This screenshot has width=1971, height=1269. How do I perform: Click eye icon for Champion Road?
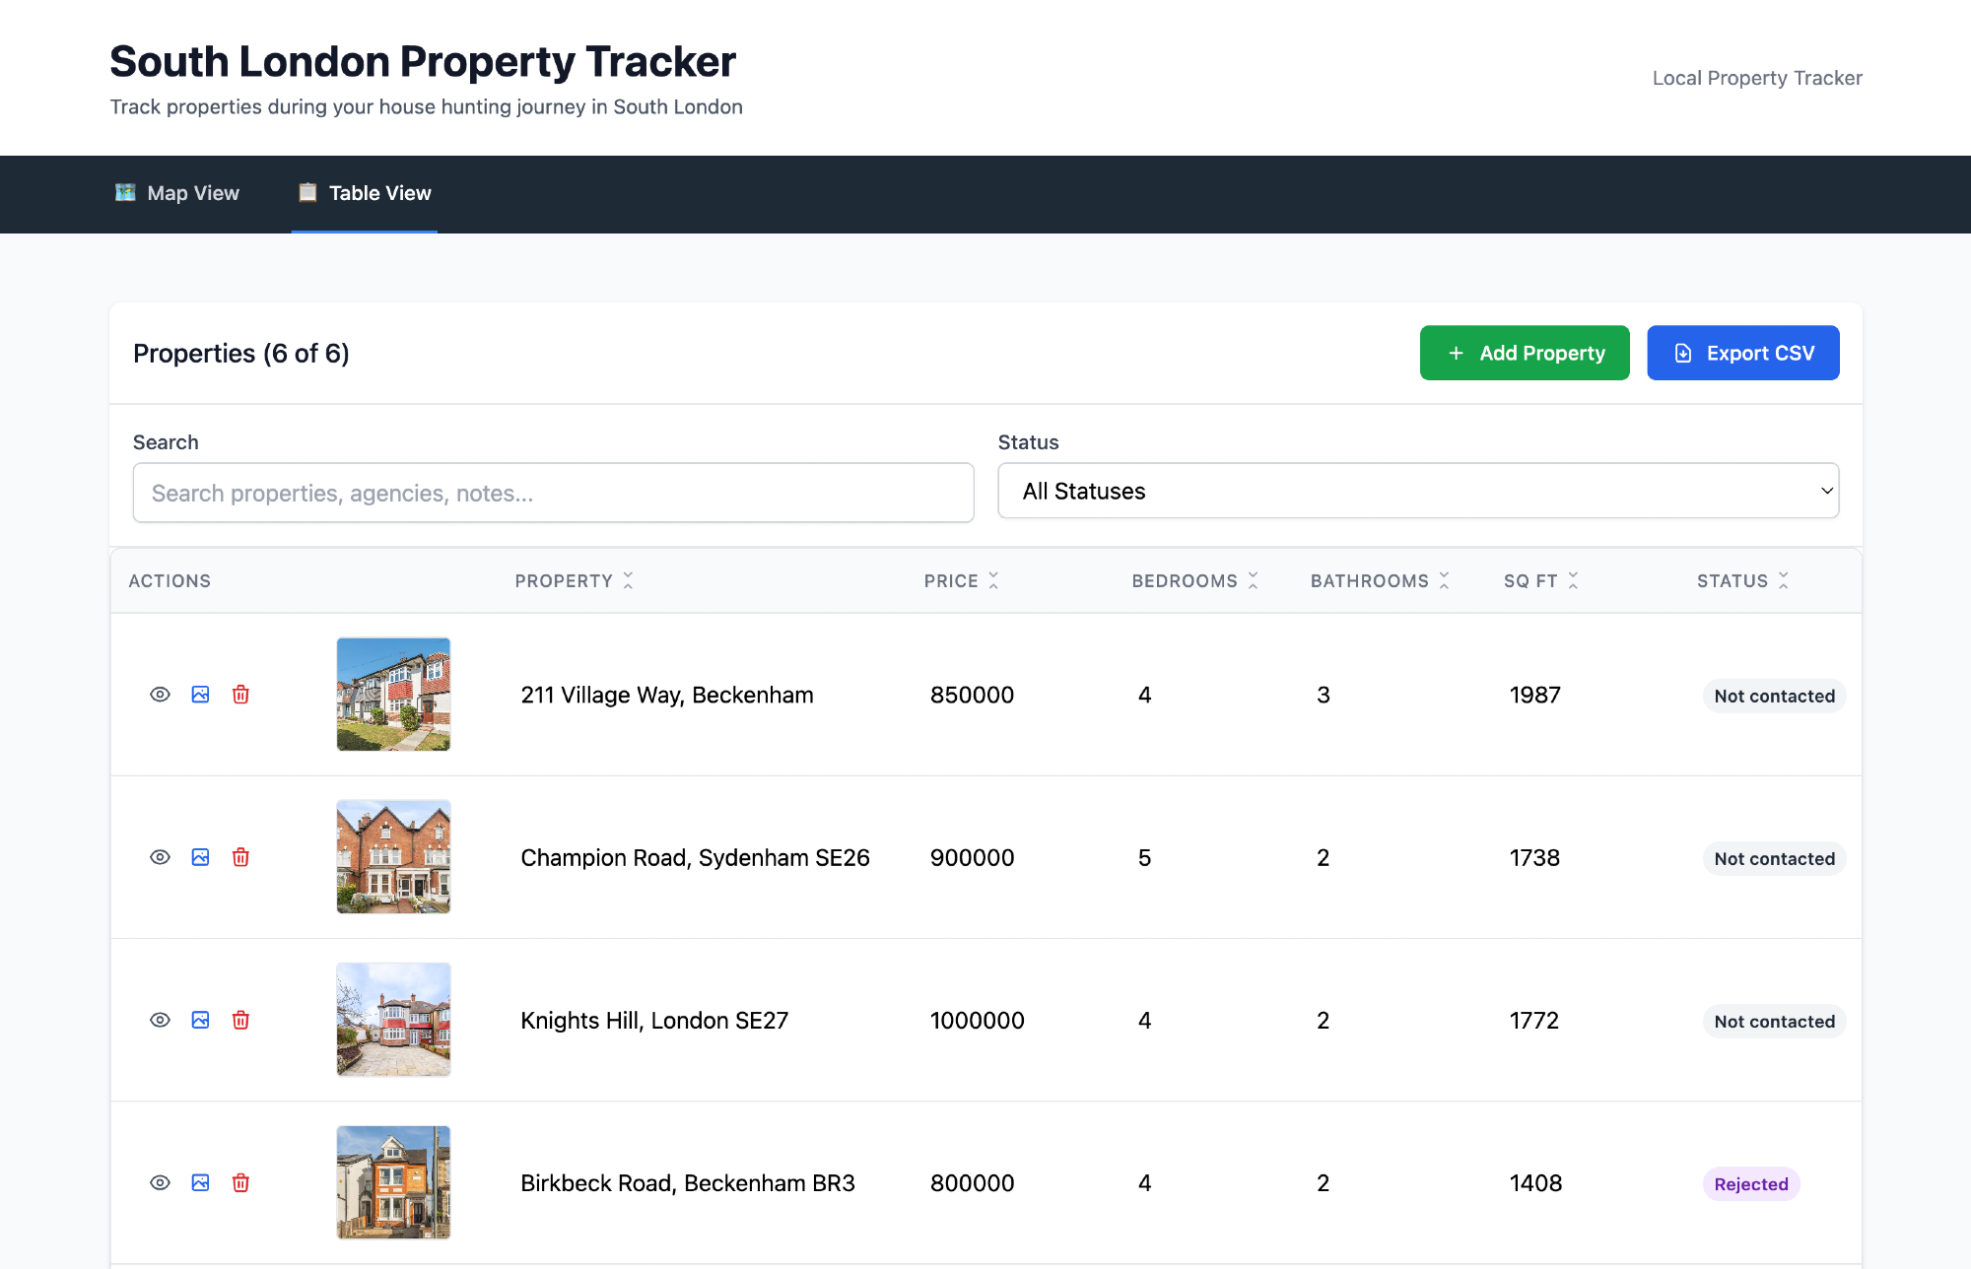click(160, 857)
